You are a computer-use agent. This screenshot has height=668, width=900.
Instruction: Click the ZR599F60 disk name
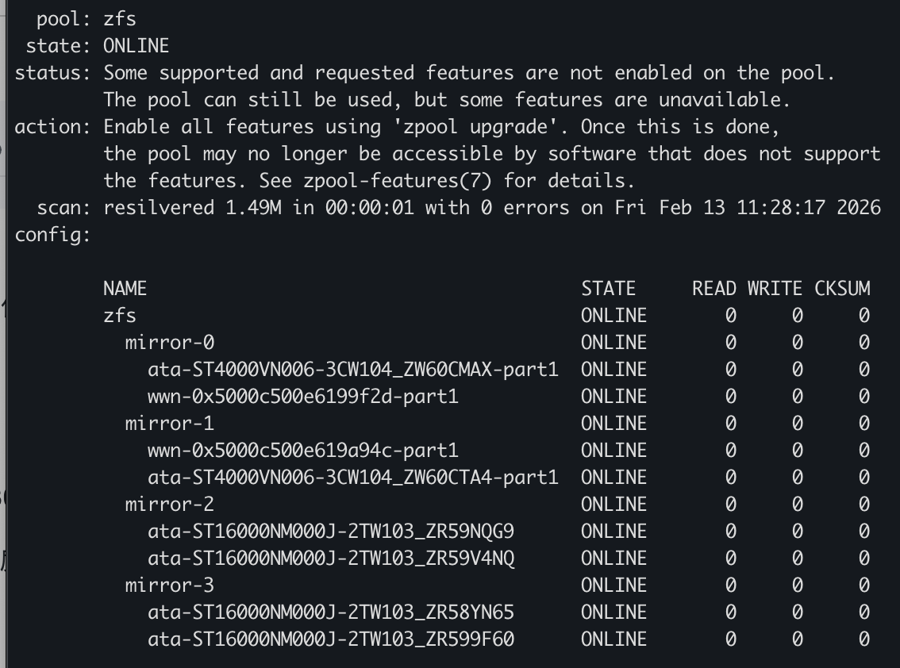pos(330,639)
